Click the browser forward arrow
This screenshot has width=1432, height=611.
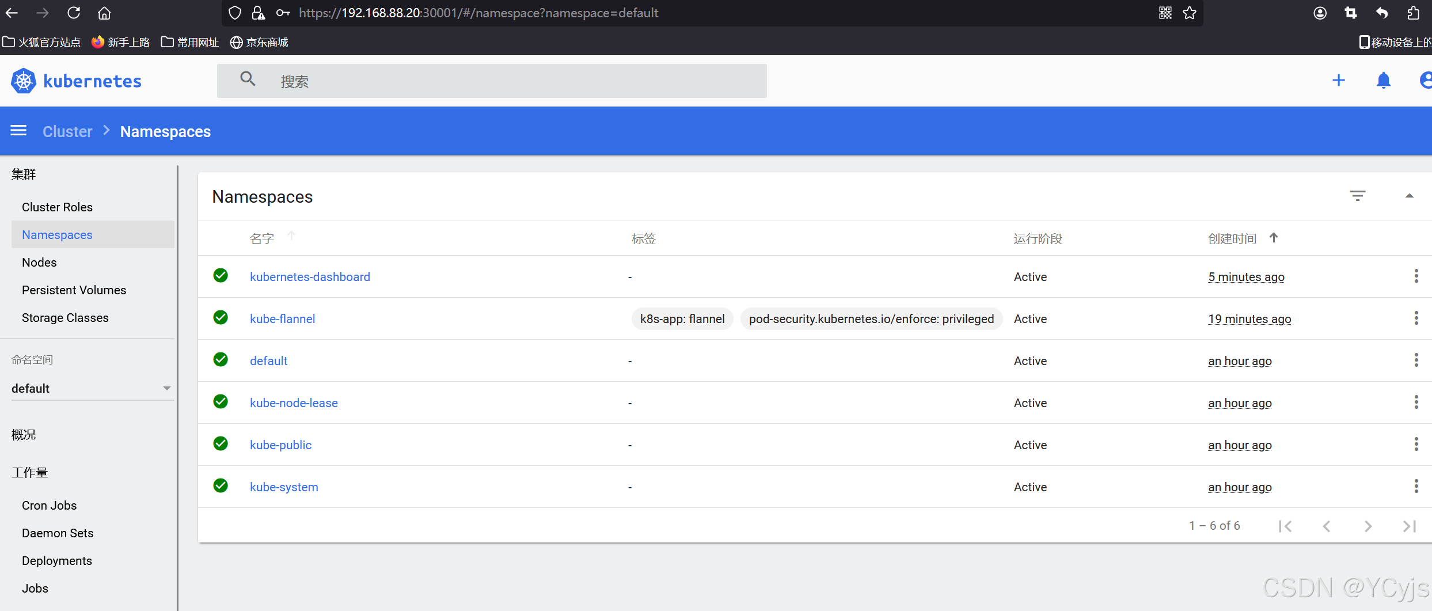(x=43, y=13)
